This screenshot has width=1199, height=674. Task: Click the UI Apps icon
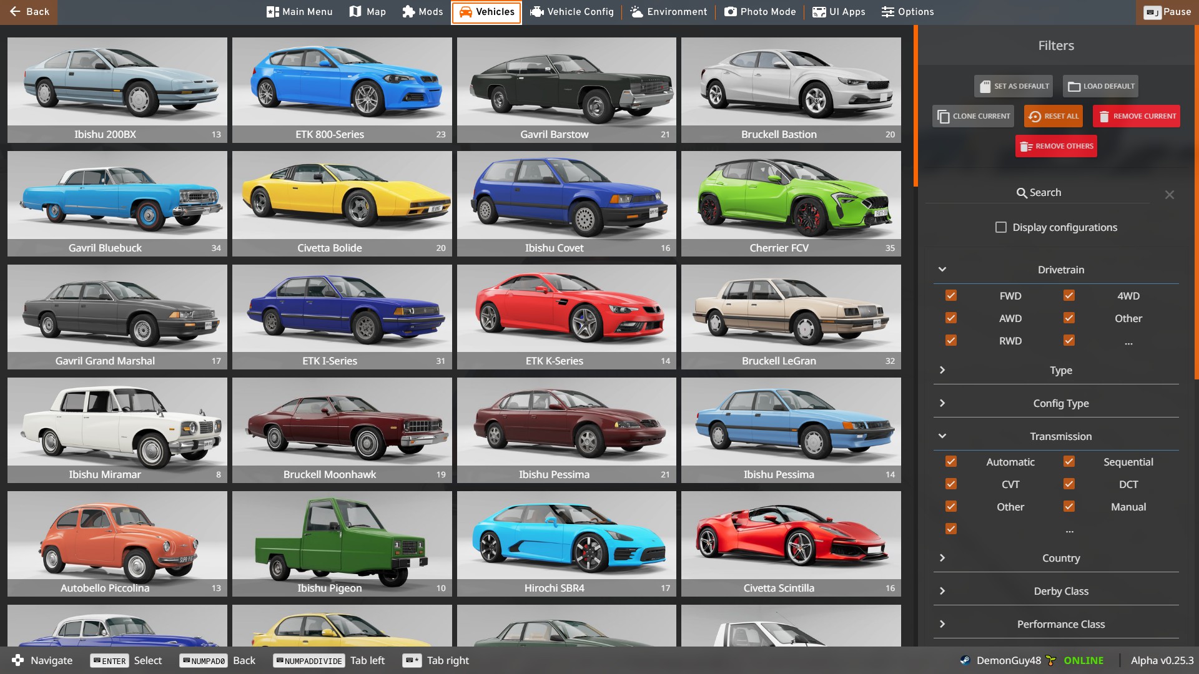[x=819, y=12]
